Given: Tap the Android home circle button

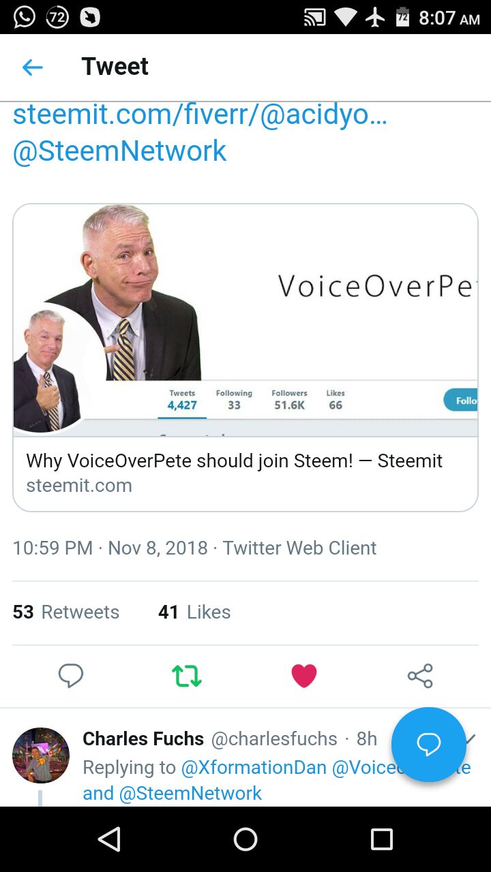Looking at the screenshot, I should (245, 839).
